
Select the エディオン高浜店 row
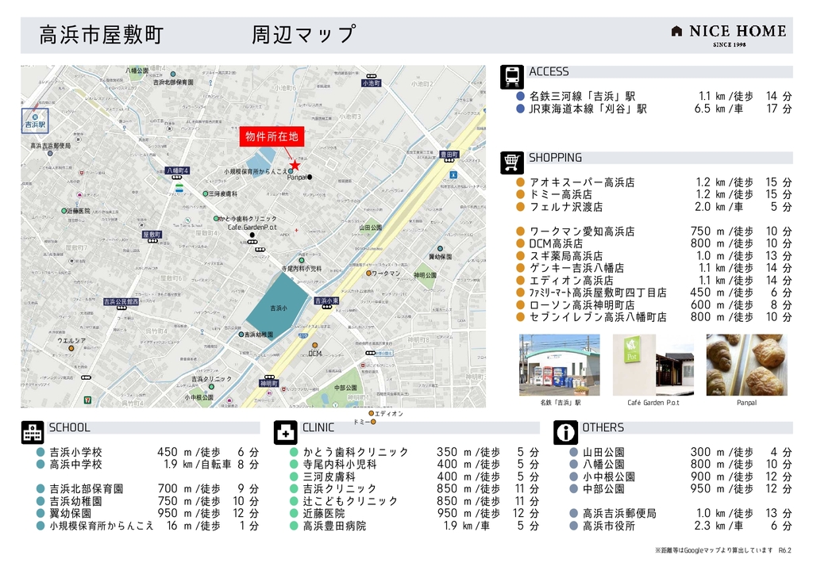tap(654, 281)
